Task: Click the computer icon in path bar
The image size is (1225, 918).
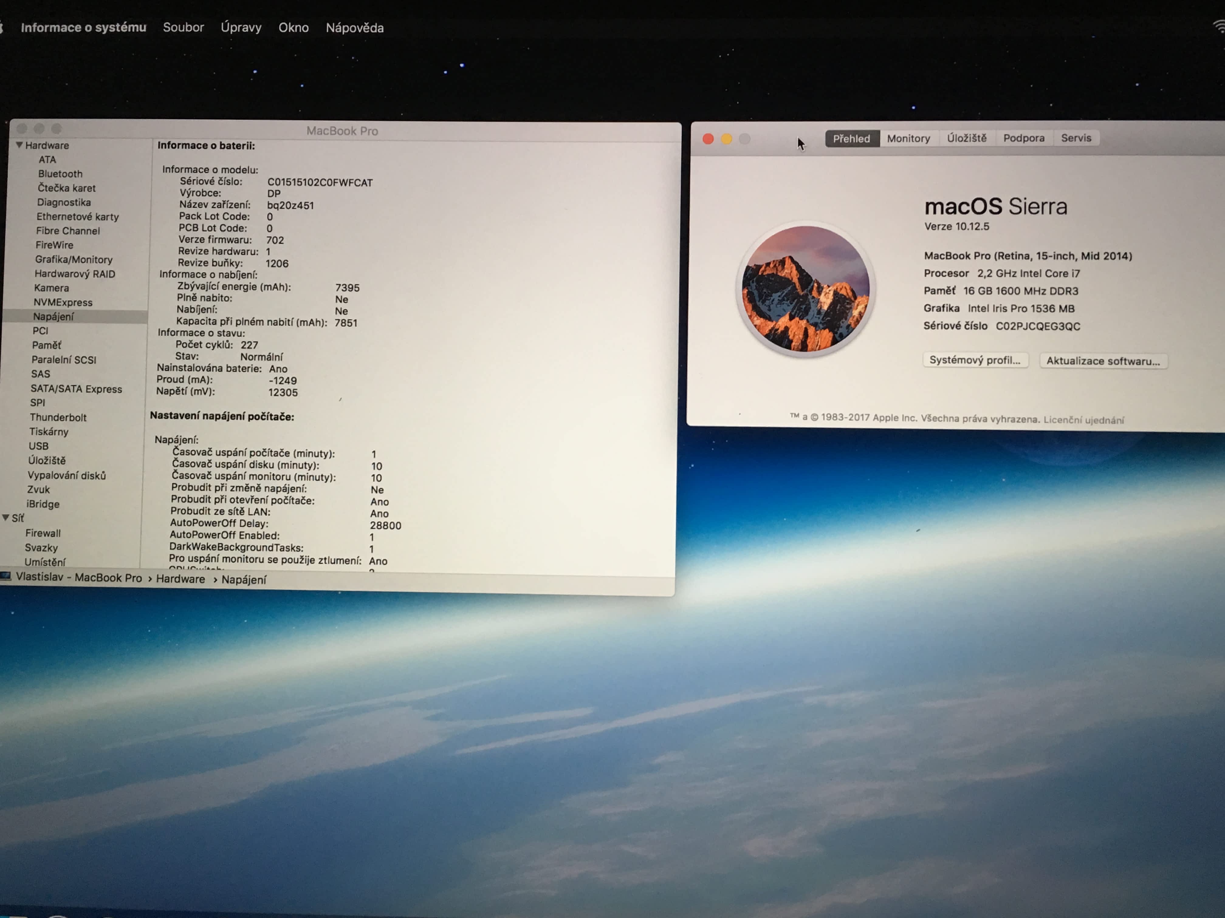Action: (5, 576)
